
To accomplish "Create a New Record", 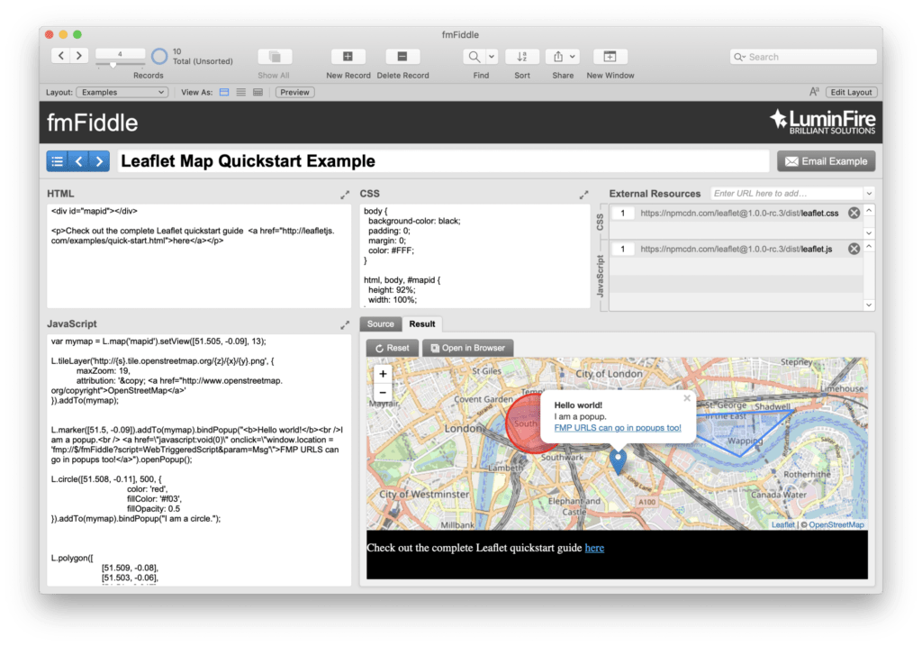I will pos(348,57).
